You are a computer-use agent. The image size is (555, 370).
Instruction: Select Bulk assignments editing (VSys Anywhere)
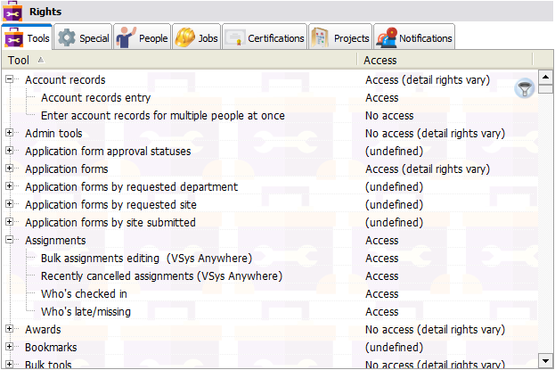coord(146,259)
